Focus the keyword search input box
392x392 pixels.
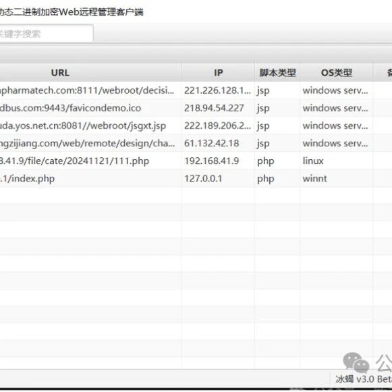coord(47,34)
